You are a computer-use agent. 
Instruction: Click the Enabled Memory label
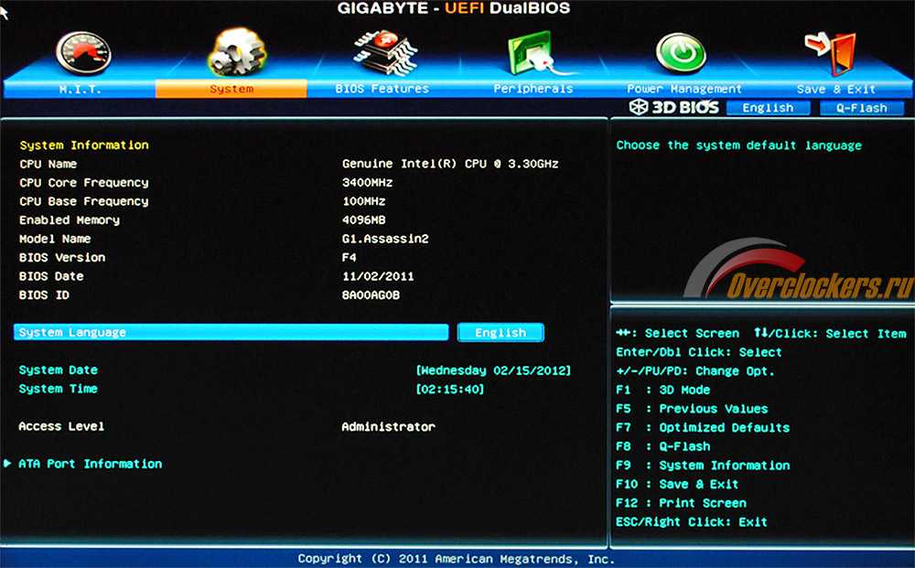click(70, 220)
